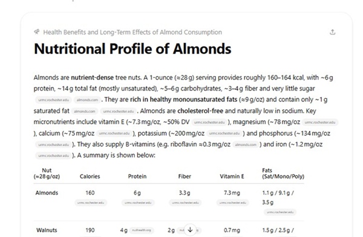Open almonds.com citation after riboflavin value

(246, 145)
